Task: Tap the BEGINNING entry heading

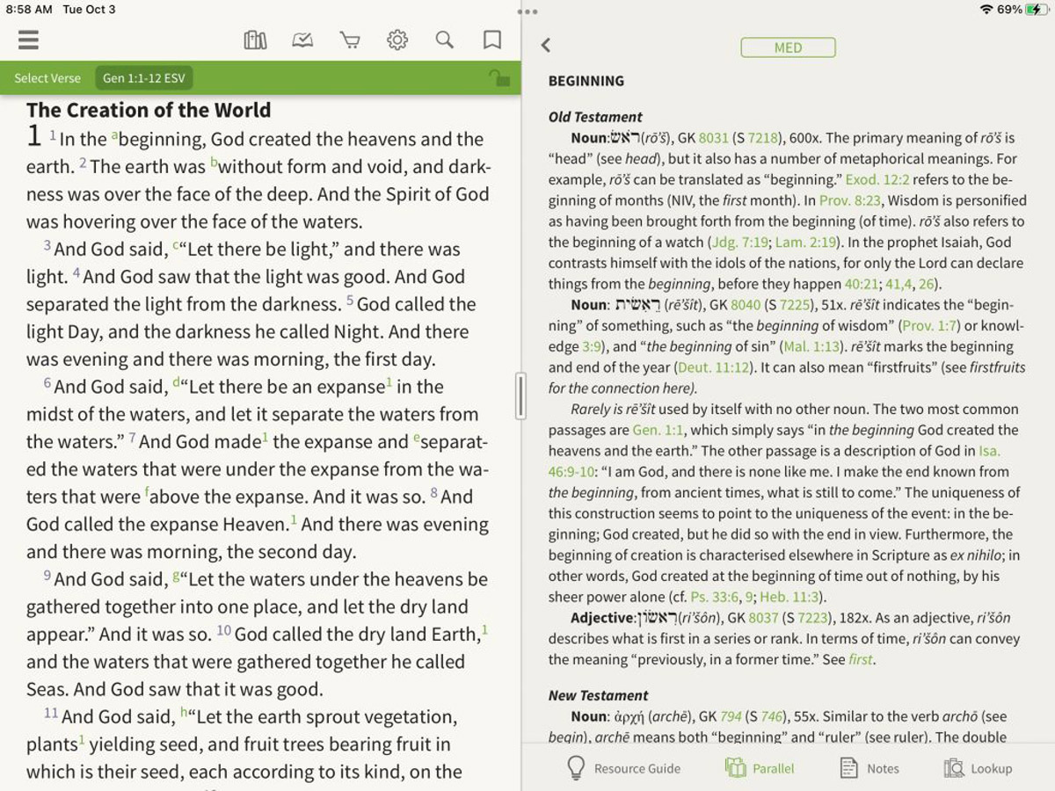Action: [586, 81]
